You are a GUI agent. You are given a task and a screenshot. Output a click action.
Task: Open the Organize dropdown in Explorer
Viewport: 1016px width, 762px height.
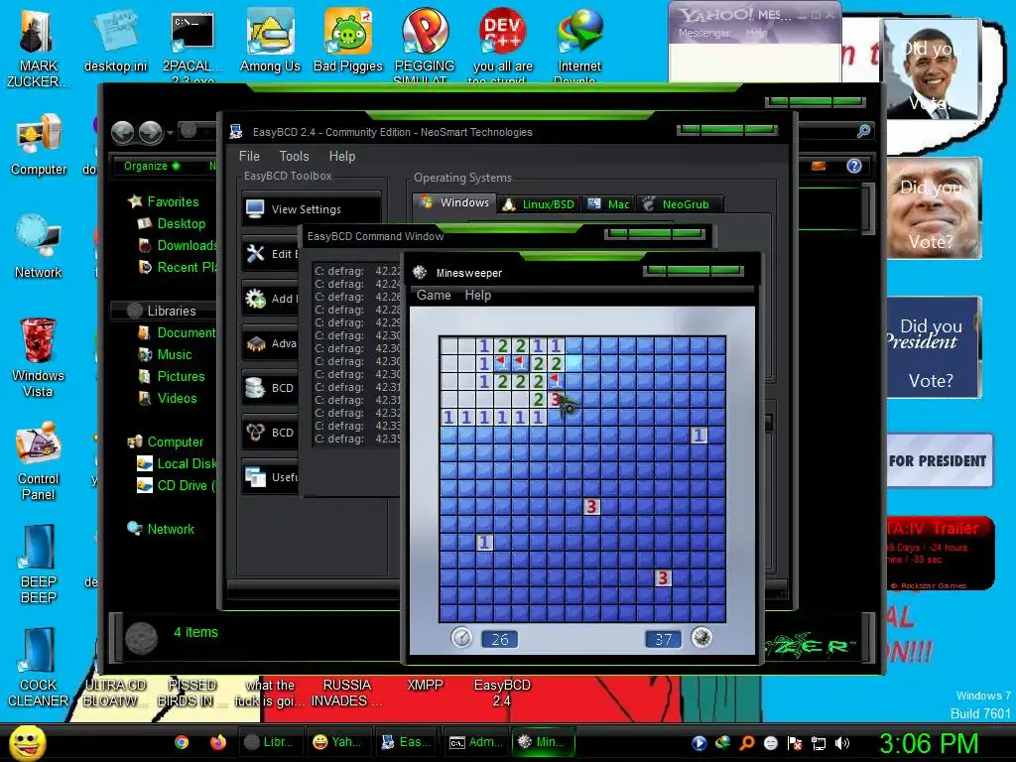[152, 166]
